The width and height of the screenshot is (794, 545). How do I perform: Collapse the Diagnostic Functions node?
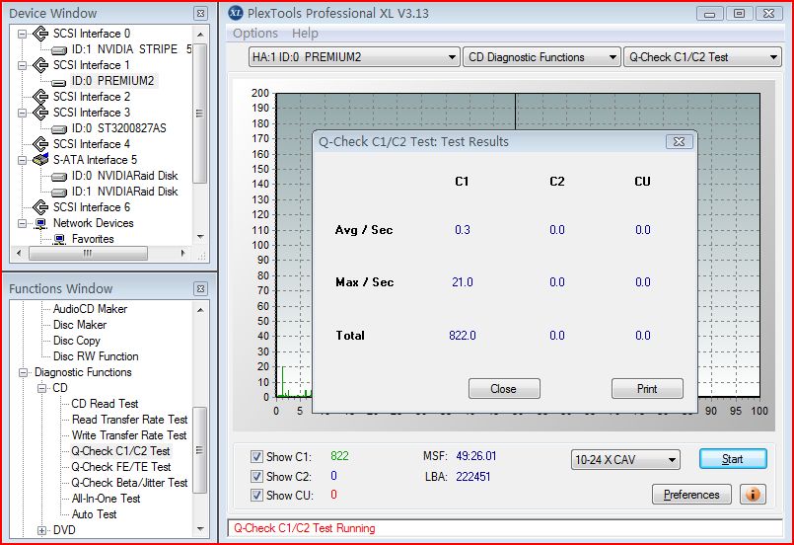coord(23,372)
